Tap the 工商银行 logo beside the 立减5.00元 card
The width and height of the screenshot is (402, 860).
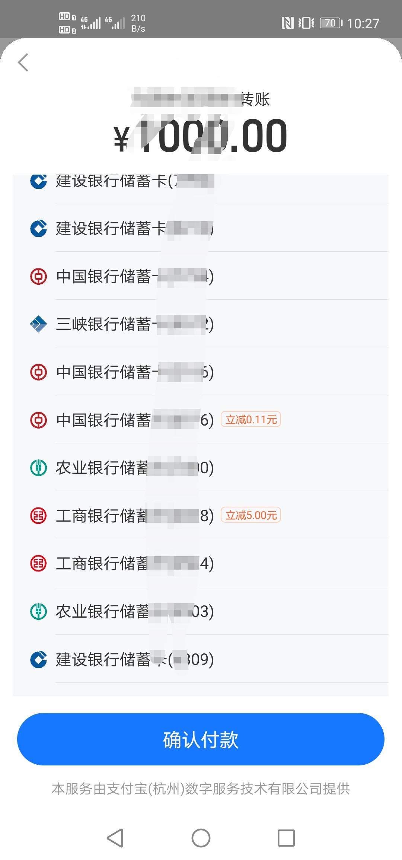point(38,516)
